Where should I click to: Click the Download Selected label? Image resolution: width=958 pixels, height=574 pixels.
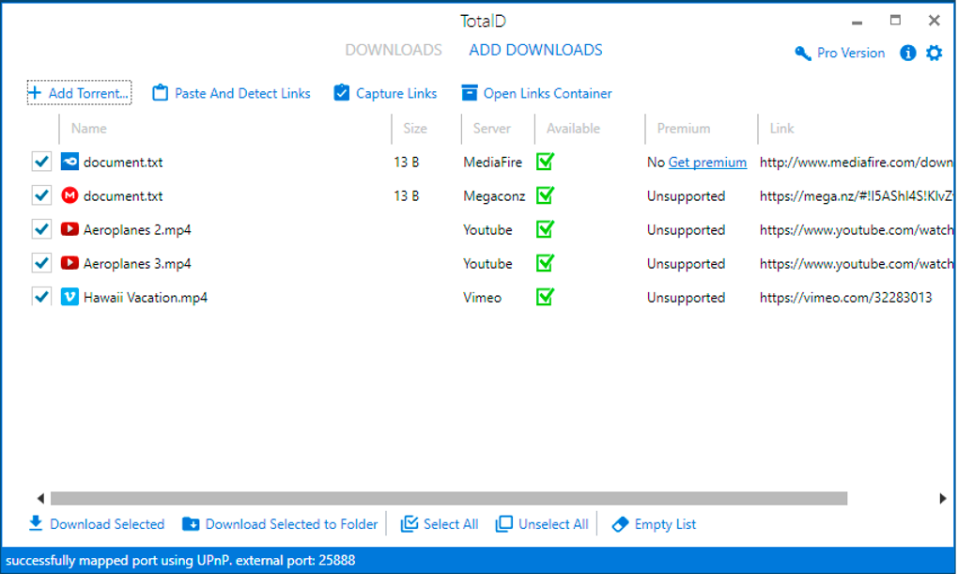point(107,524)
